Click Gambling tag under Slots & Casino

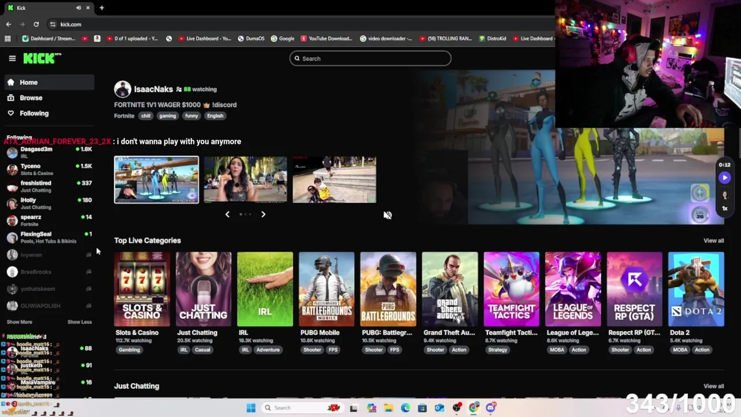coord(129,350)
